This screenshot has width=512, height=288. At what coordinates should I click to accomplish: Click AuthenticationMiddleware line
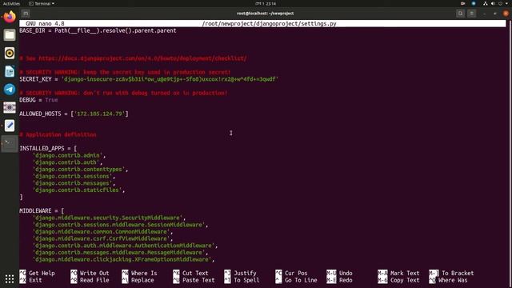pyautogui.click(x=125, y=246)
